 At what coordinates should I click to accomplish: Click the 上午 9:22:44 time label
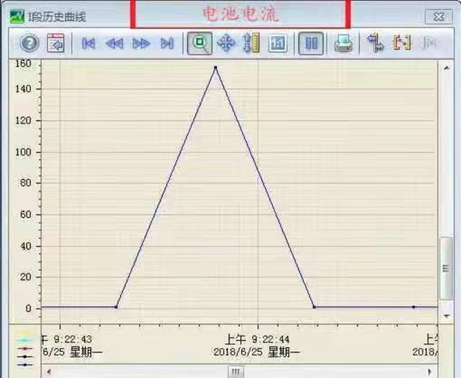click(x=257, y=339)
